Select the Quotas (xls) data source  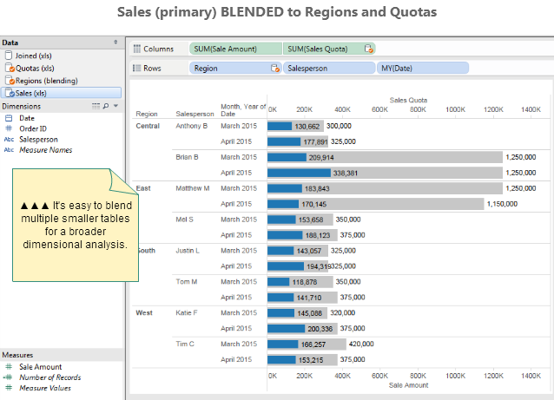point(35,68)
